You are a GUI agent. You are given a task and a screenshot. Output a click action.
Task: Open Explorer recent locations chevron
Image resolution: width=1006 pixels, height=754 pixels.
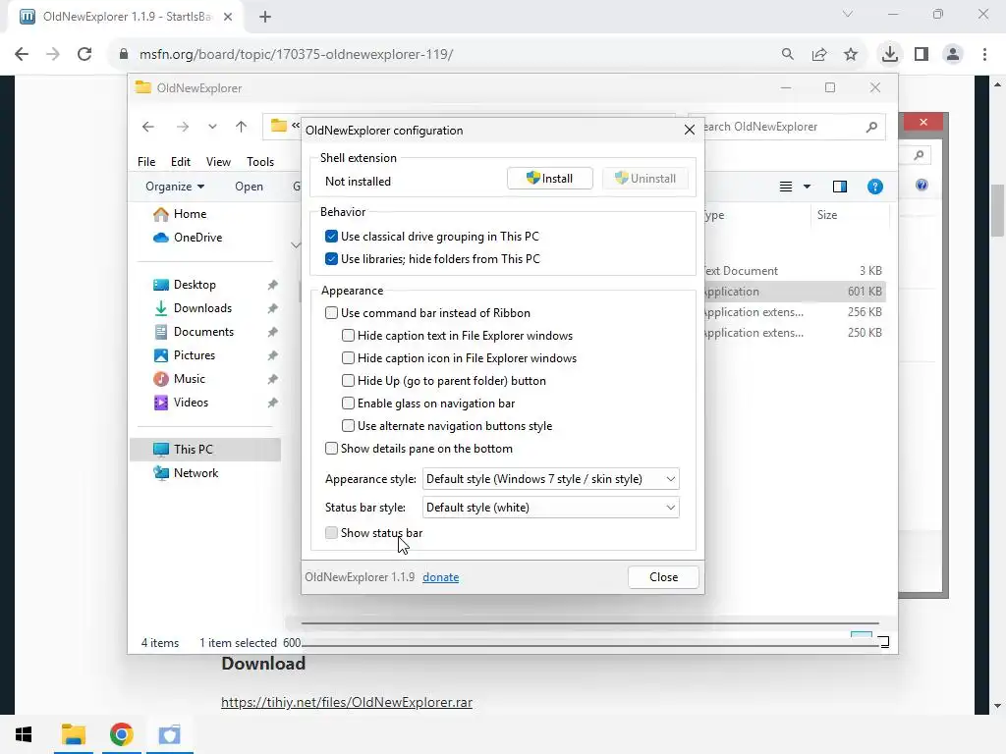click(212, 127)
